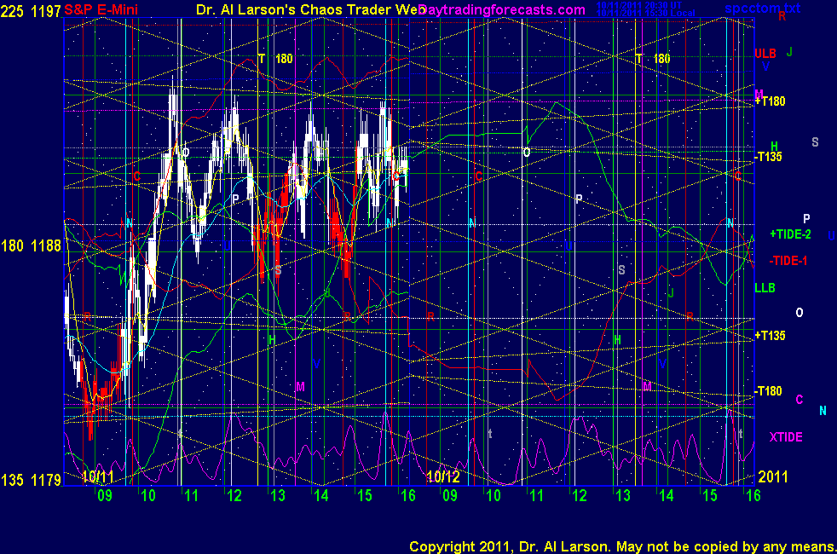Screen dimensions: 837x554
Task: Click the yellow +T135 level label
Action: tap(770, 335)
